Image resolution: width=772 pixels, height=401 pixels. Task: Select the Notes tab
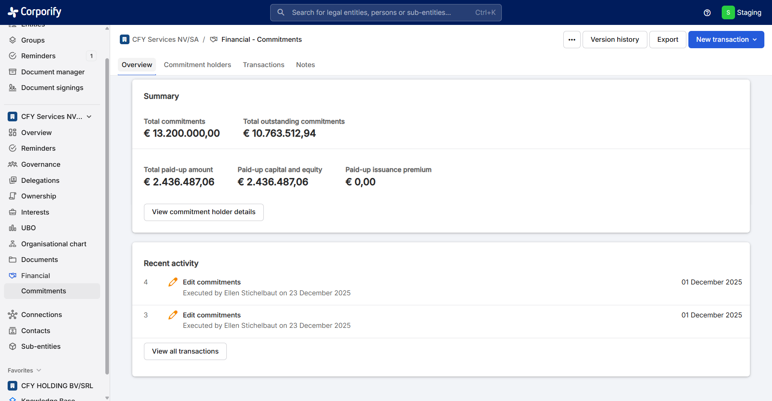click(x=305, y=65)
